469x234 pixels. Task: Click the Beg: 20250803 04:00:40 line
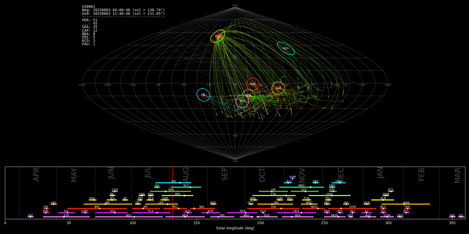tap(124, 10)
